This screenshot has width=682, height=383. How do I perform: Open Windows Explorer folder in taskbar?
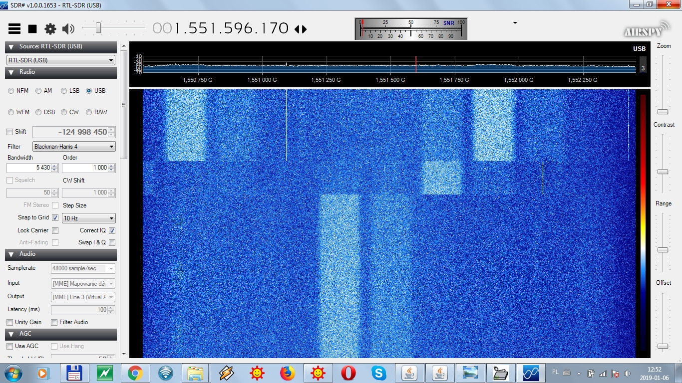[x=196, y=373]
